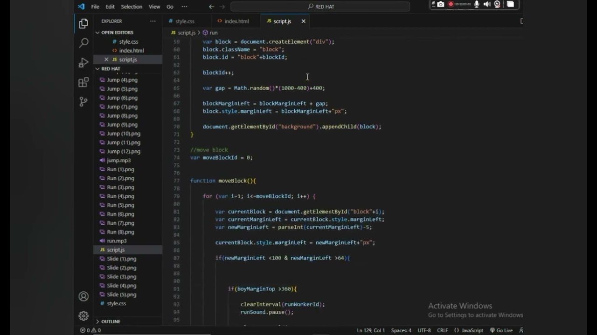
Task: Select Slide (1).png in explorer
Action: [x=128, y=259]
